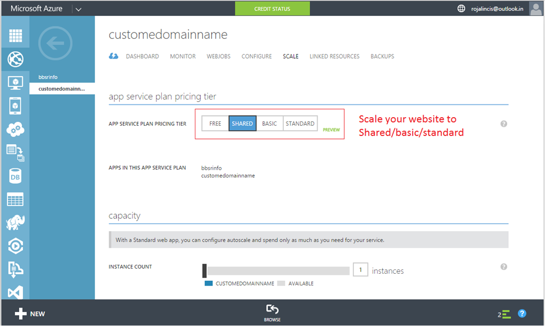Open help for instance count
Screen dimensions: 545x326
click(x=503, y=267)
